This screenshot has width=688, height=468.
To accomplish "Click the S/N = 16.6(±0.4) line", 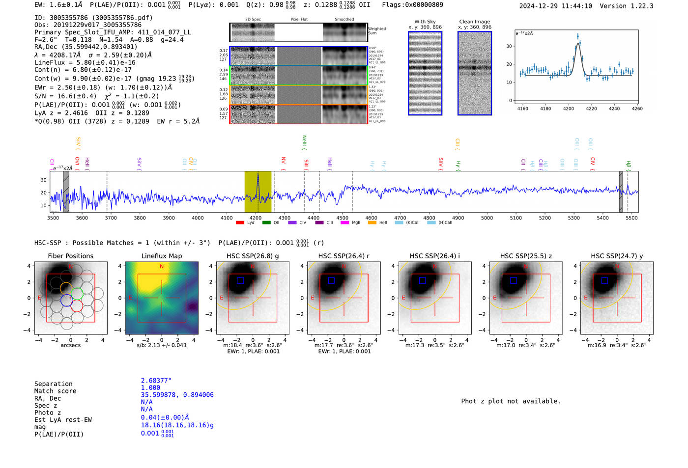I will coord(96,96).
